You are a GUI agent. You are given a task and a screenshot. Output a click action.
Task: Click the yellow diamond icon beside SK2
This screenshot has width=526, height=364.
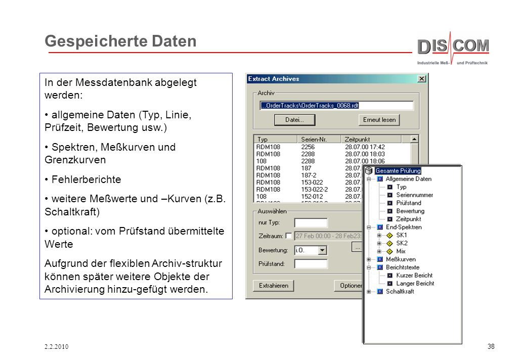click(389, 243)
